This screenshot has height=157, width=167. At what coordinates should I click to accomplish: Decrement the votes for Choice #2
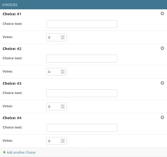pos(63,73)
